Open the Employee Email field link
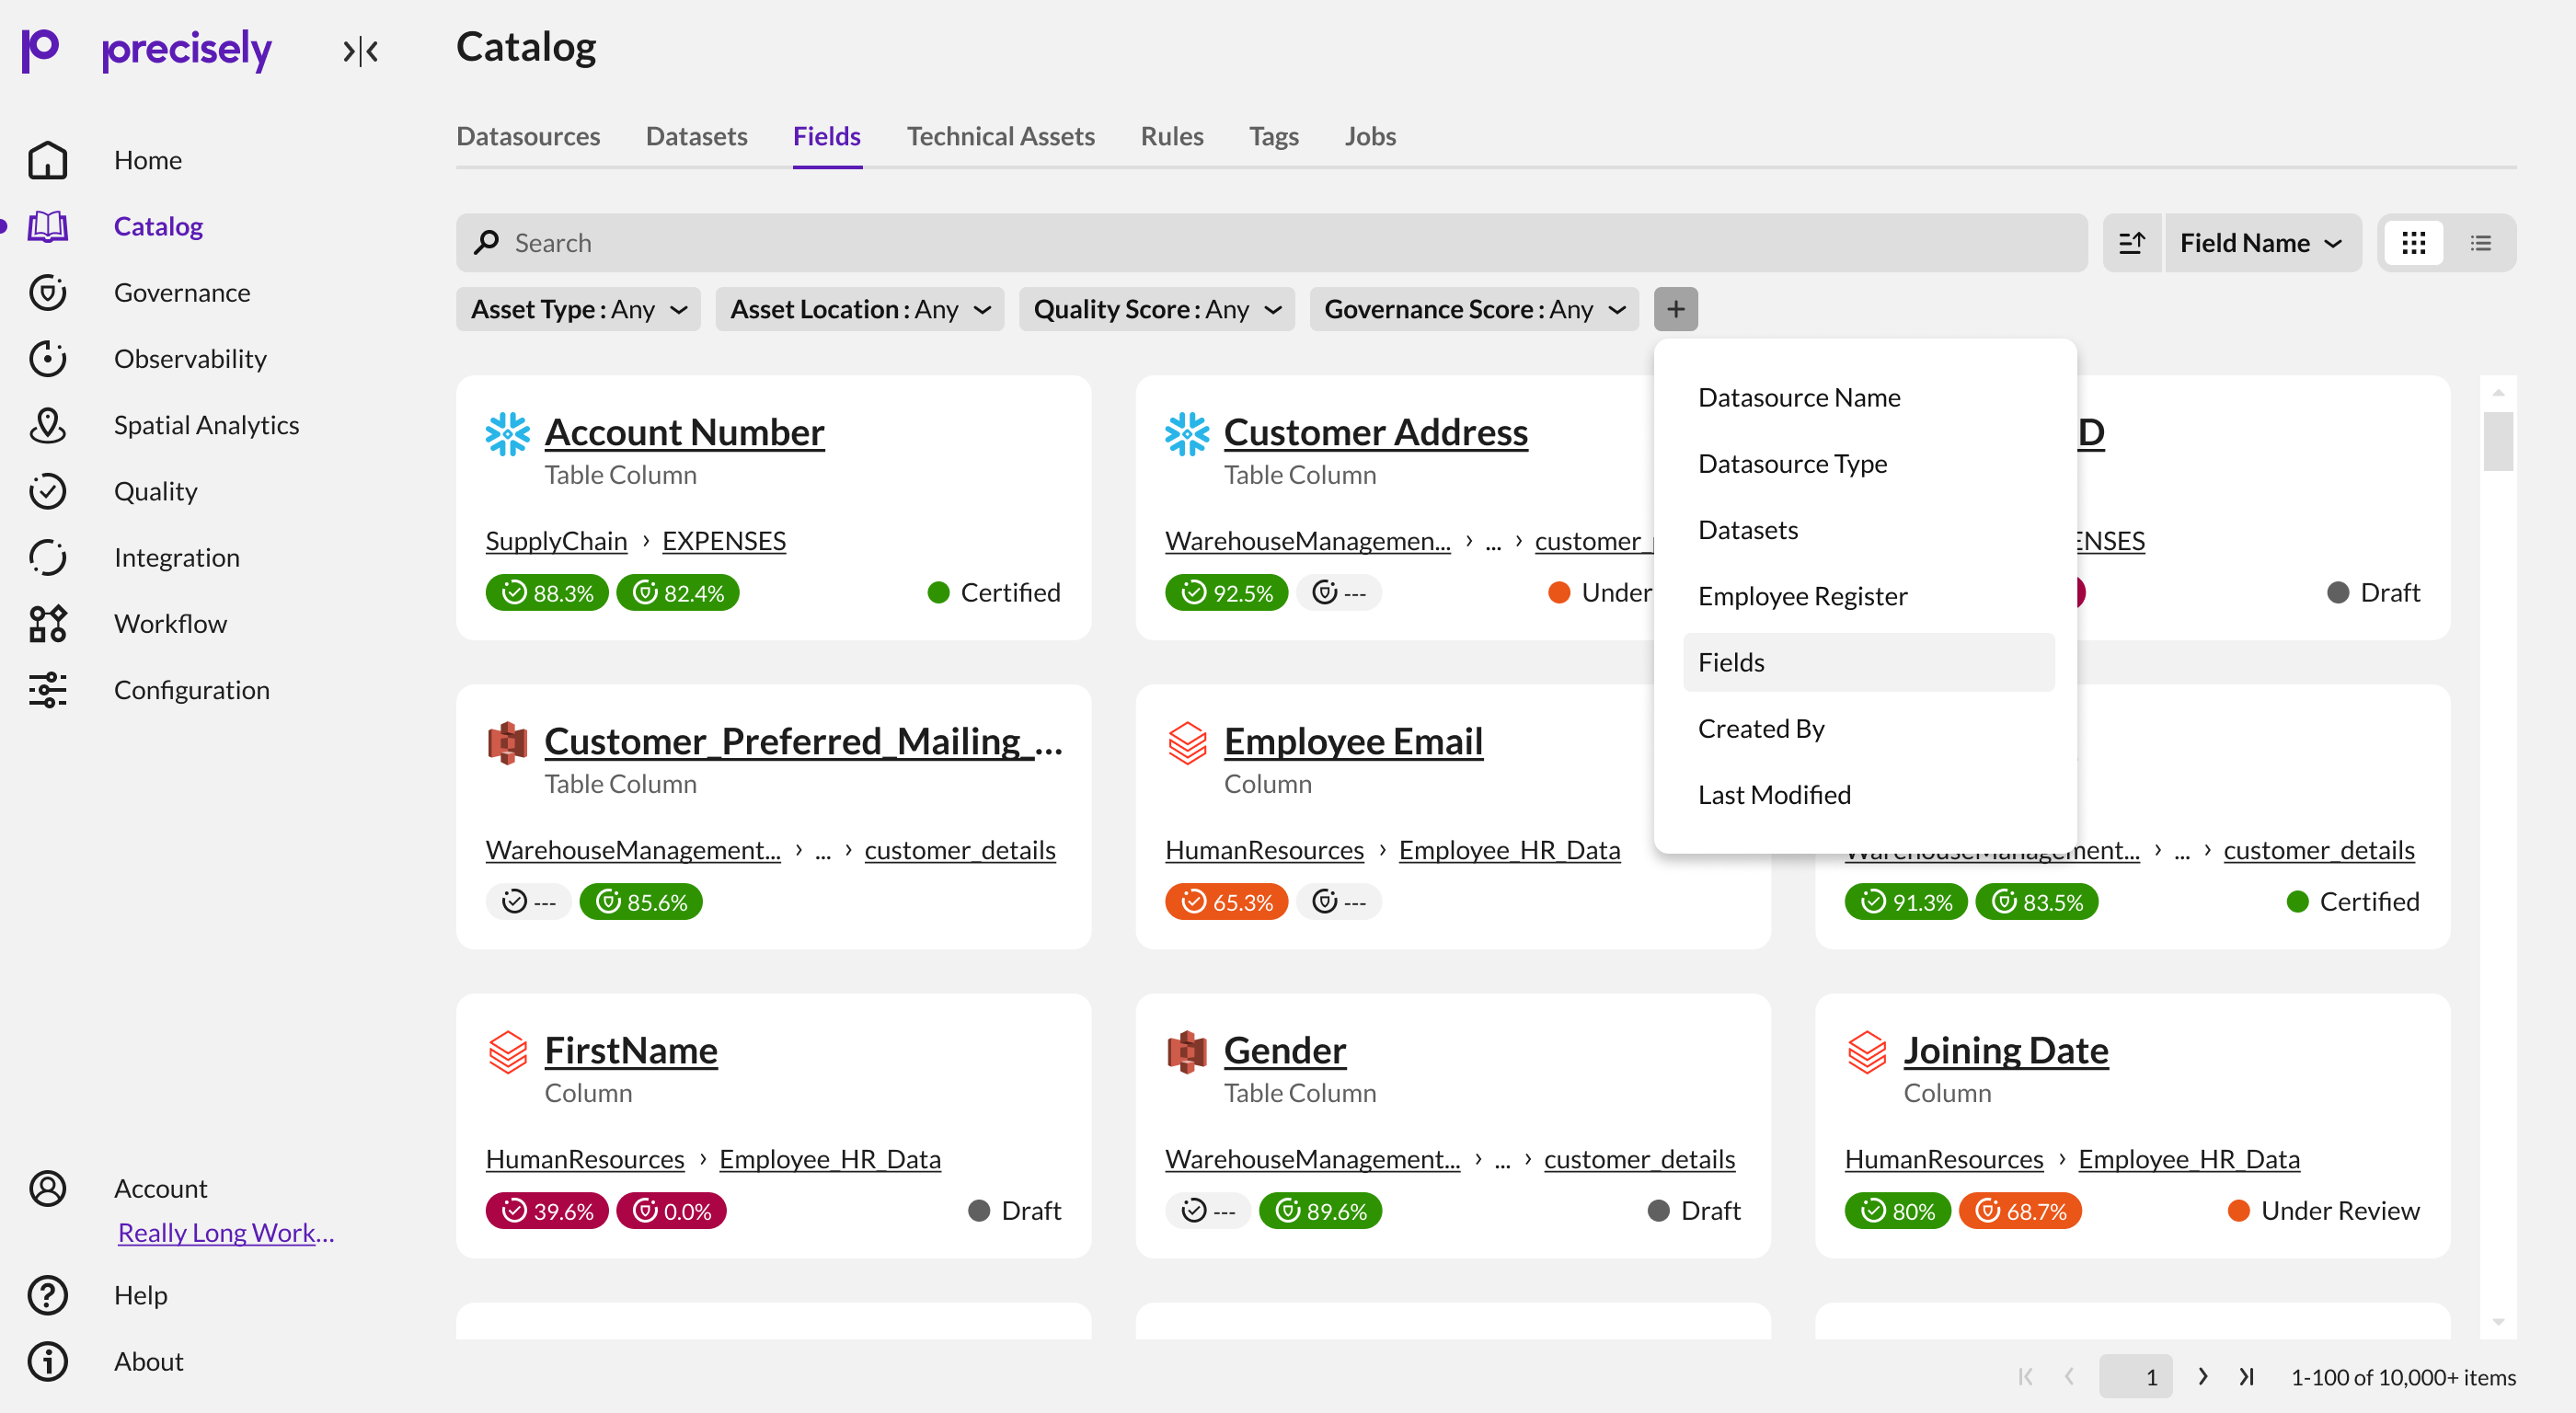Screen dimensions: 2576x1413 click(x=1353, y=741)
